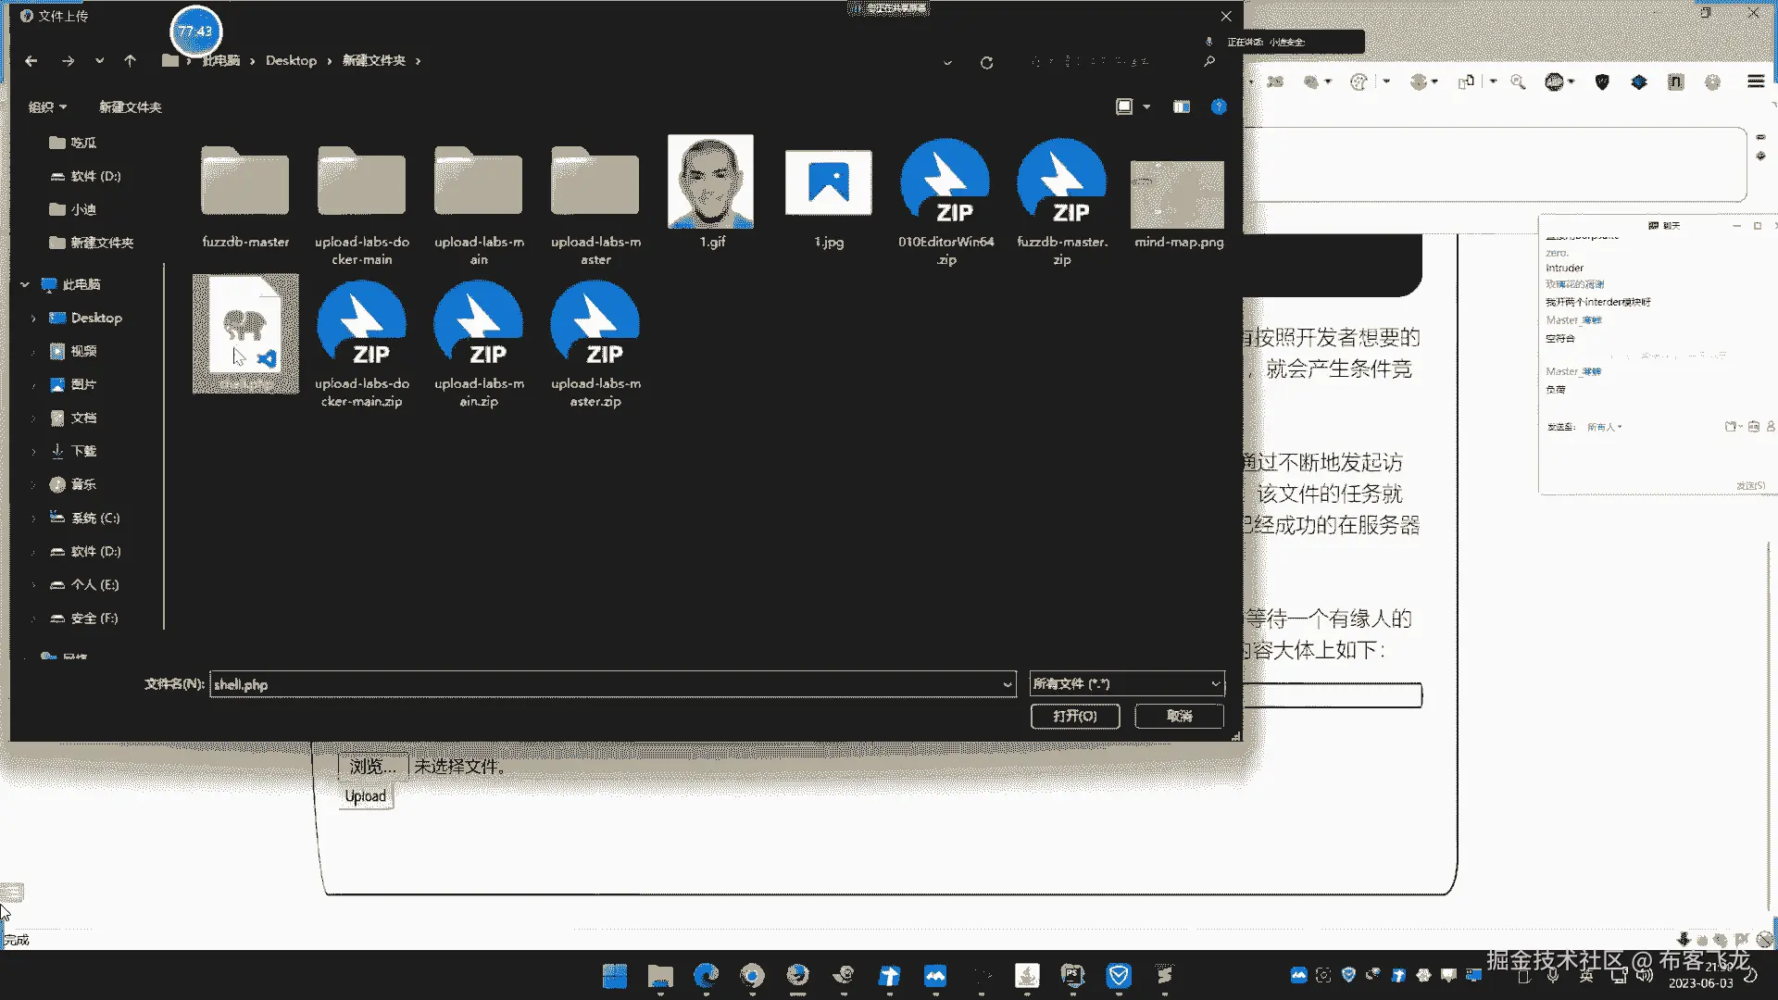
Task: Select the 1.gif face thumbnail
Action: click(710, 183)
